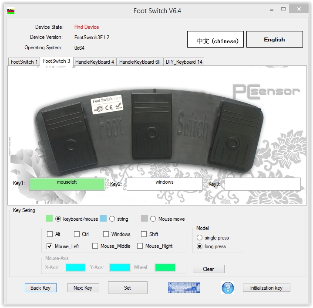Tick the Shift modifier checkbox
313x308 pixels.
tap(144, 234)
